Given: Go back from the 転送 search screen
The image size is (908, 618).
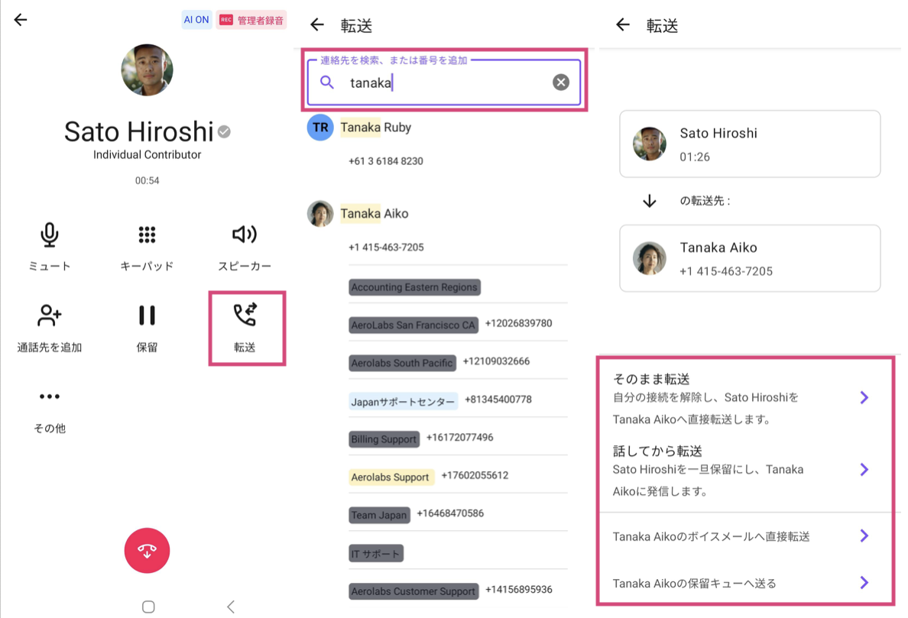Looking at the screenshot, I should (316, 24).
